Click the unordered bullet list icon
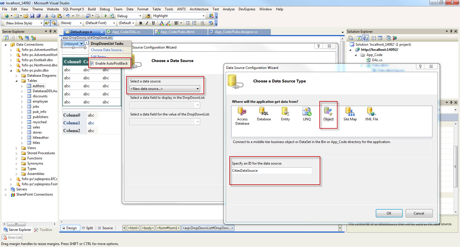The height and width of the screenshot is (247, 460). 188,23
